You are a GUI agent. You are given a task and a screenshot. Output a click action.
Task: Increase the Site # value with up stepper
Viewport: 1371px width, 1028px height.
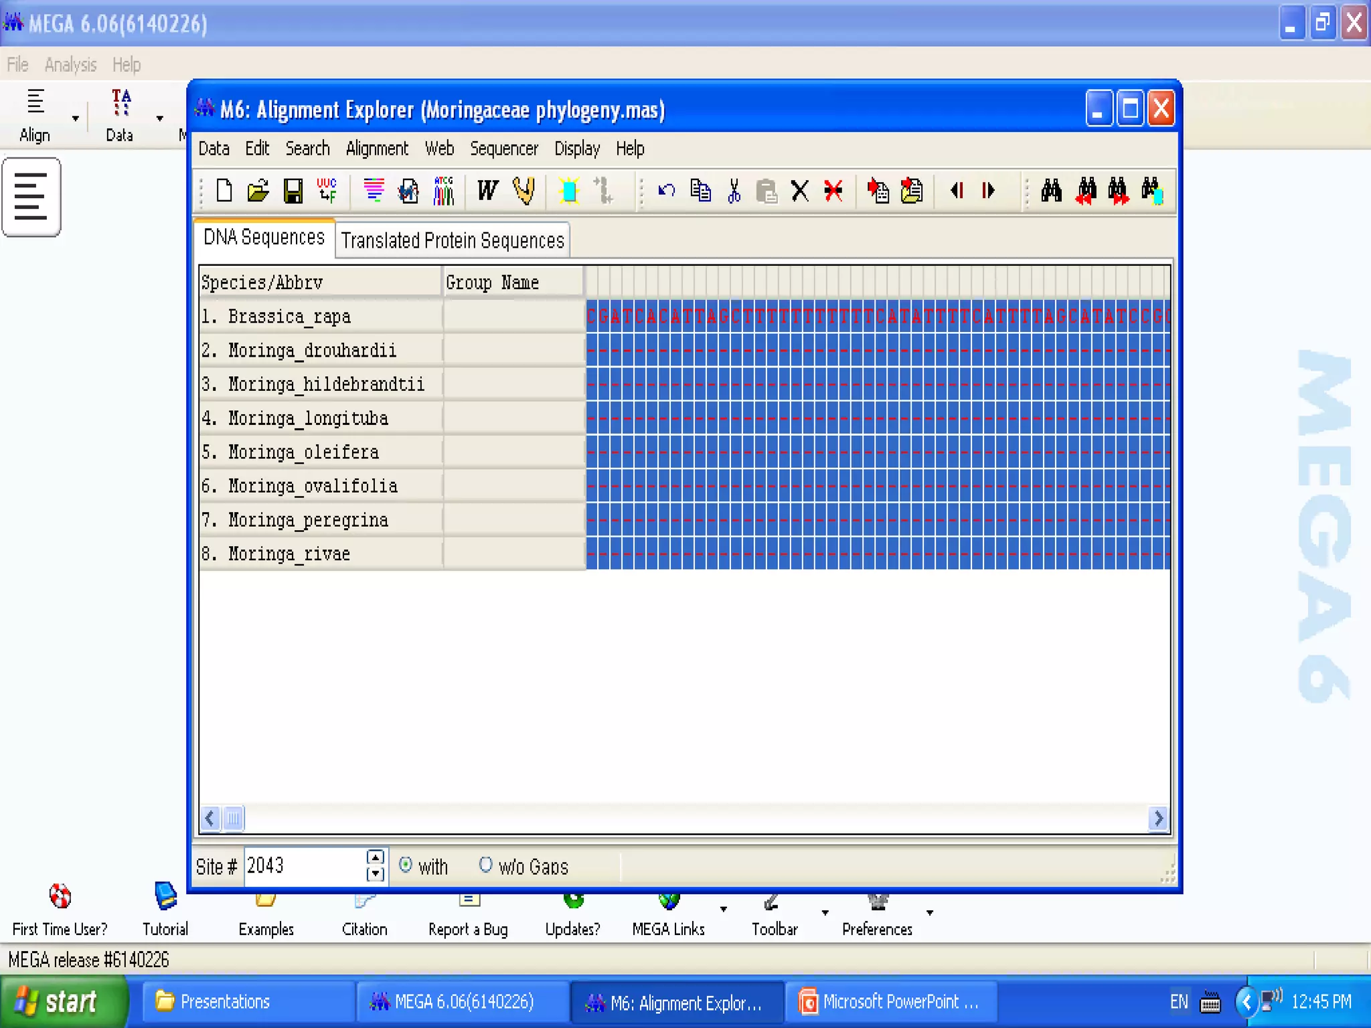376,857
